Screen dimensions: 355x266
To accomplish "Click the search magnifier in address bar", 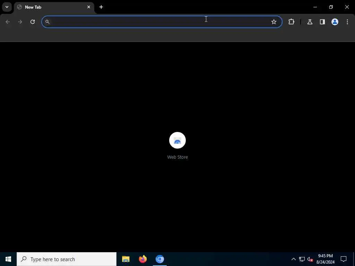I will tap(47, 22).
